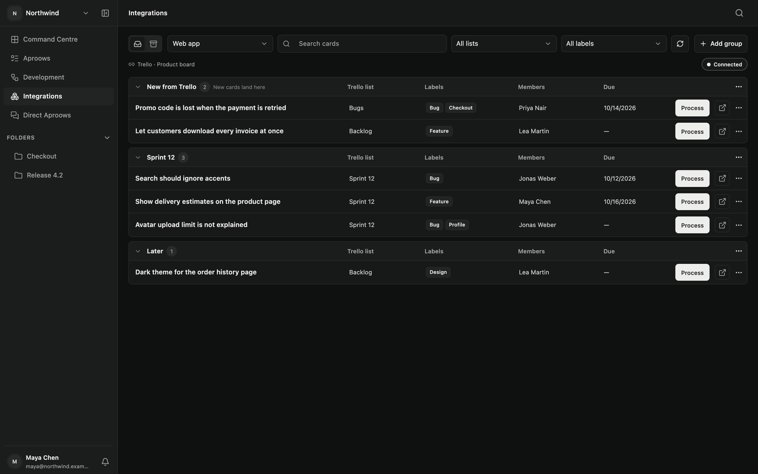This screenshot has height=474, width=758.
Task: Open more options for Avatar upload row
Action: click(x=739, y=225)
